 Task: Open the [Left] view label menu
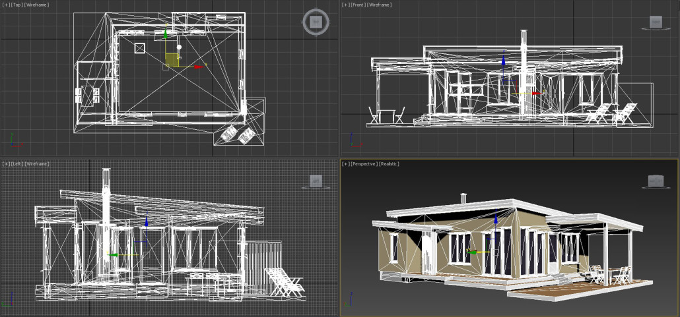tap(17, 163)
